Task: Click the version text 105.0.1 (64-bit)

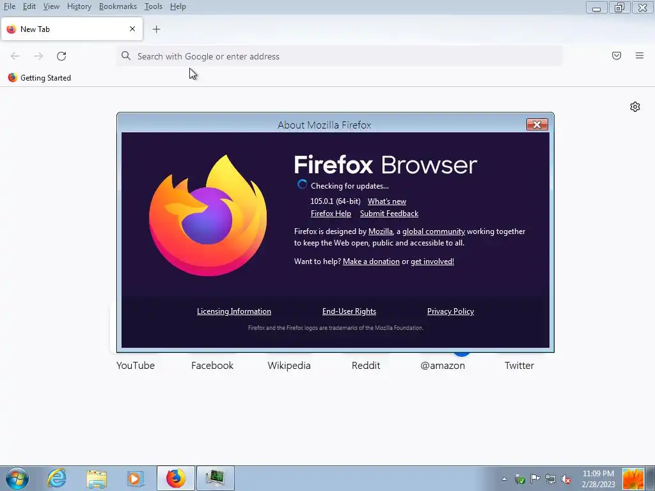Action: [x=335, y=201]
